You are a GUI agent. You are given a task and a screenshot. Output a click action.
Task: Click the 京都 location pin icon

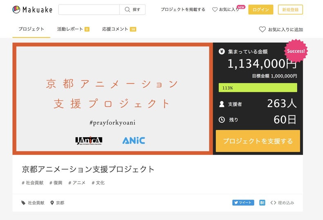click(52, 203)
